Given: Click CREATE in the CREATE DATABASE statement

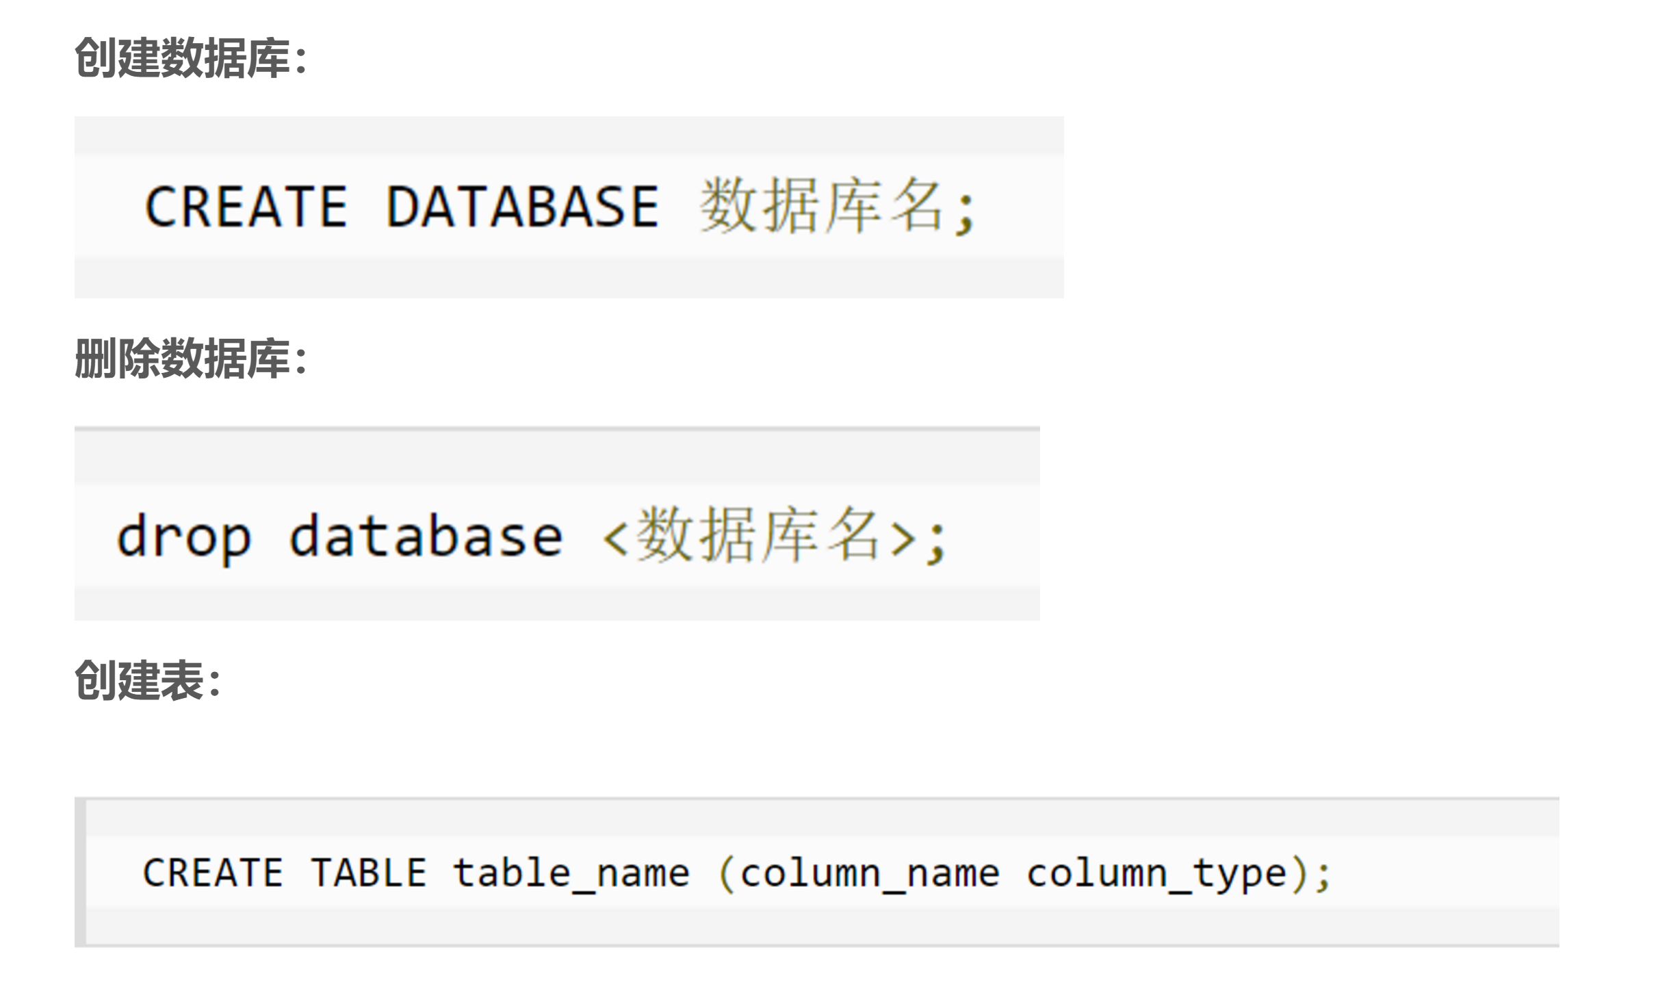Looking at the screenshot, I should click(246, 207).
